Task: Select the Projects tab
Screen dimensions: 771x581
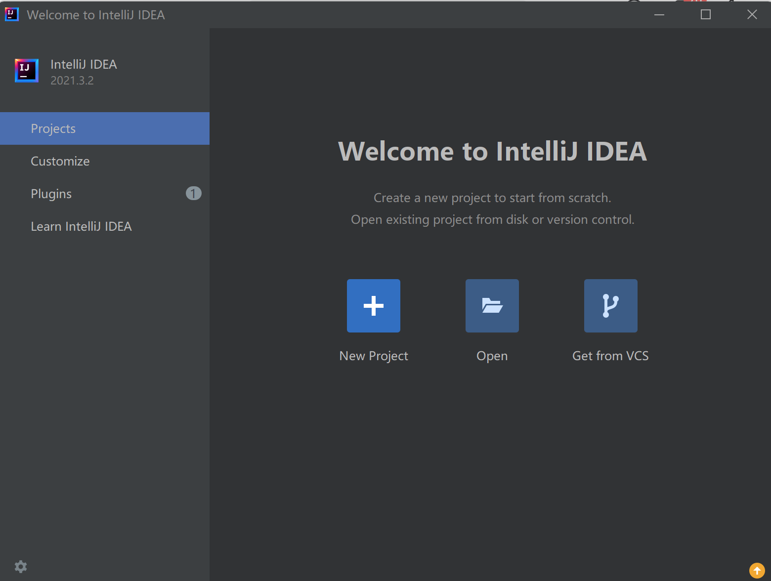Action: (105, 128)
